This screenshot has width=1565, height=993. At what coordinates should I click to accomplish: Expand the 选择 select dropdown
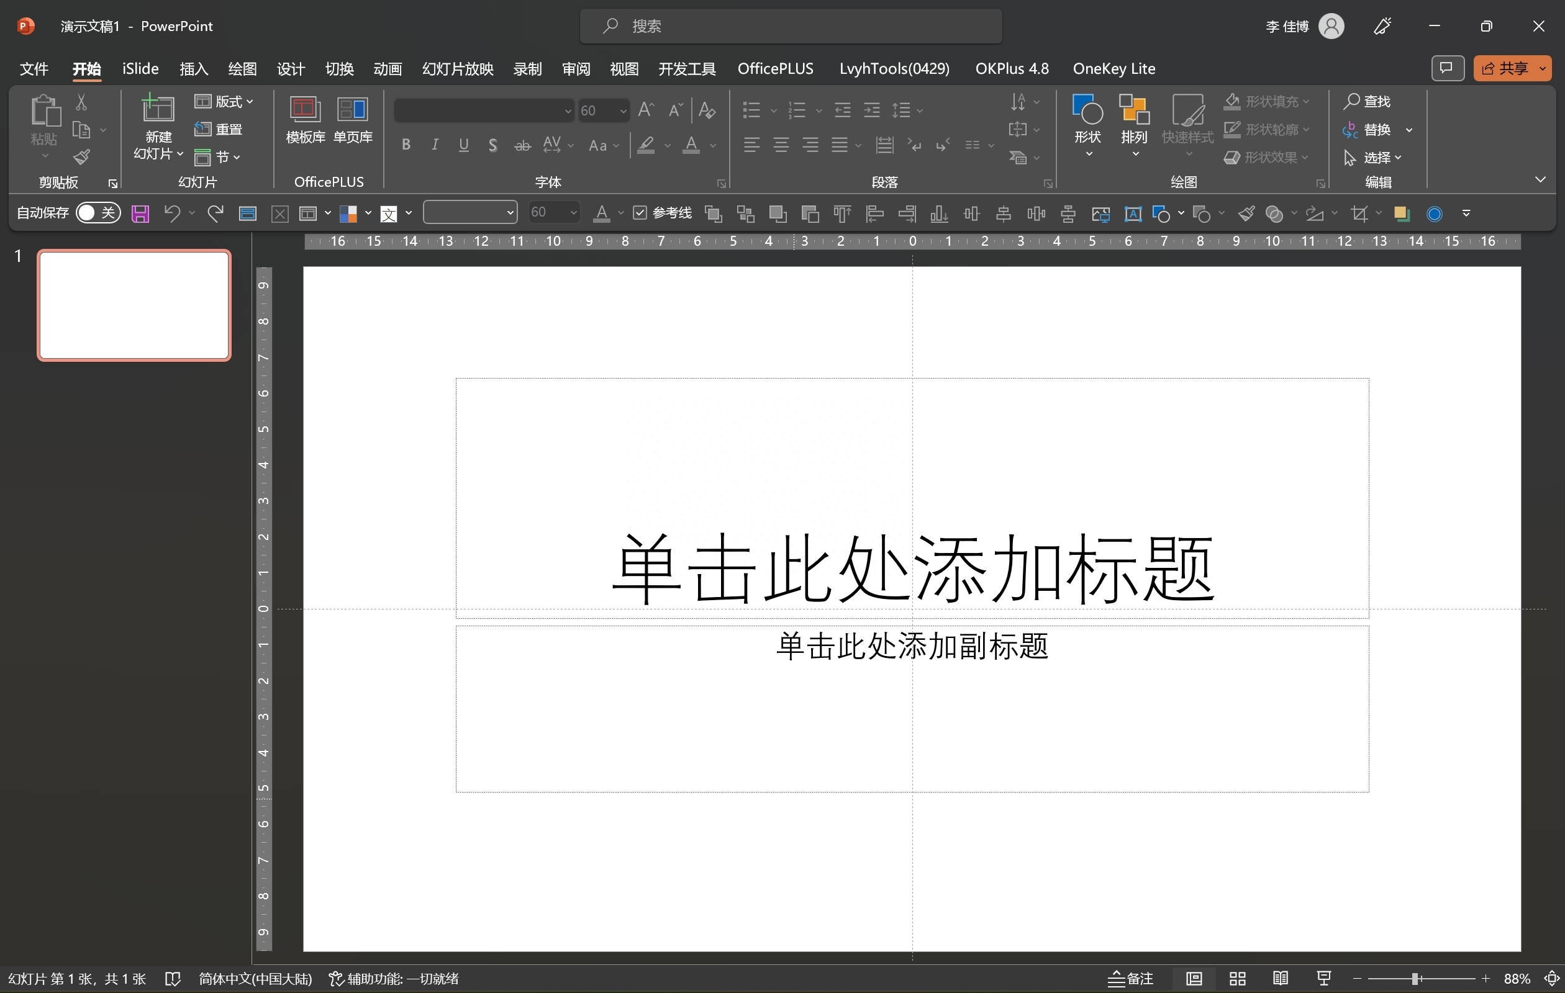(x=1372, y=157)
